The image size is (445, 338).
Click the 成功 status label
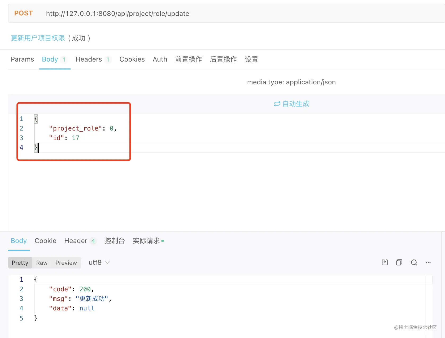[x=79, y=38]
